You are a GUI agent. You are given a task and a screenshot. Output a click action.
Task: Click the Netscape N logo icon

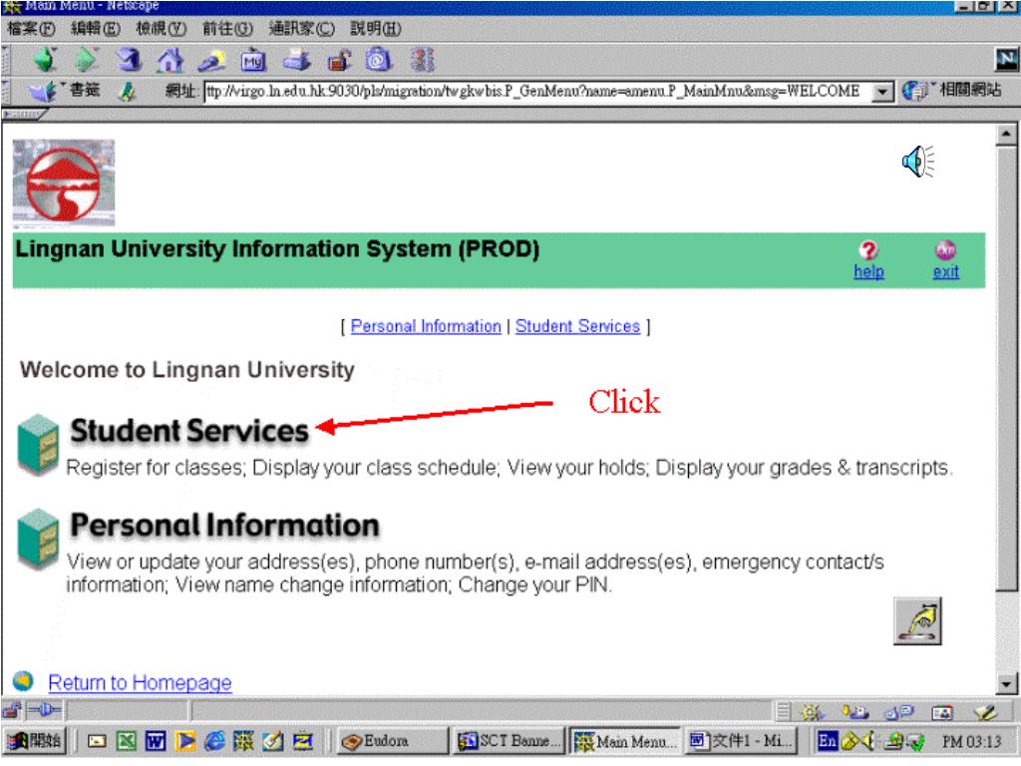(x=1006, y=59)
